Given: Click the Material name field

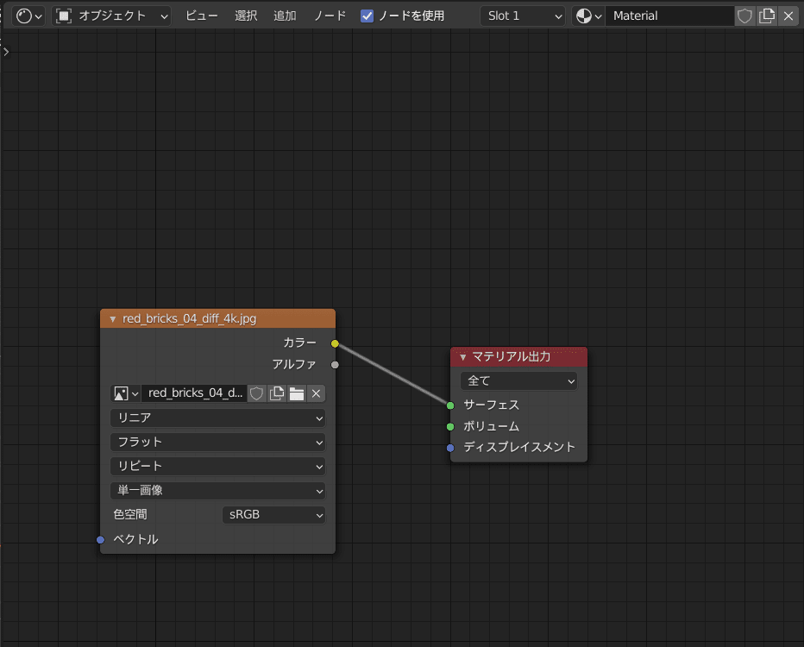Looking at the screenshot, I should click(x=669, y=16).
